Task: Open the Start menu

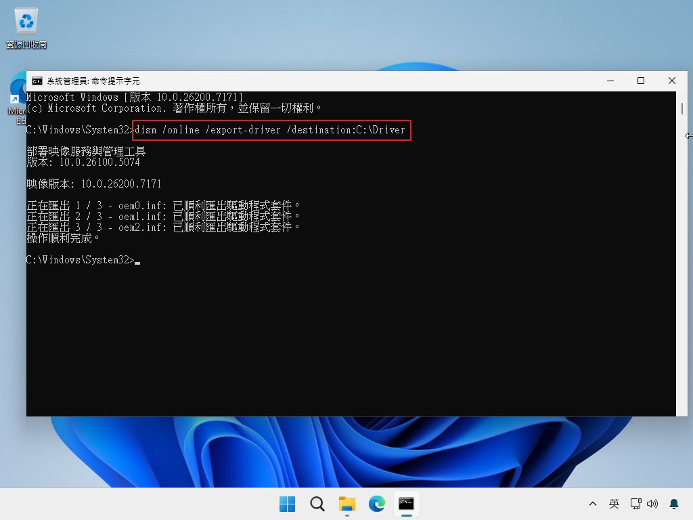Action: (287, 504)
